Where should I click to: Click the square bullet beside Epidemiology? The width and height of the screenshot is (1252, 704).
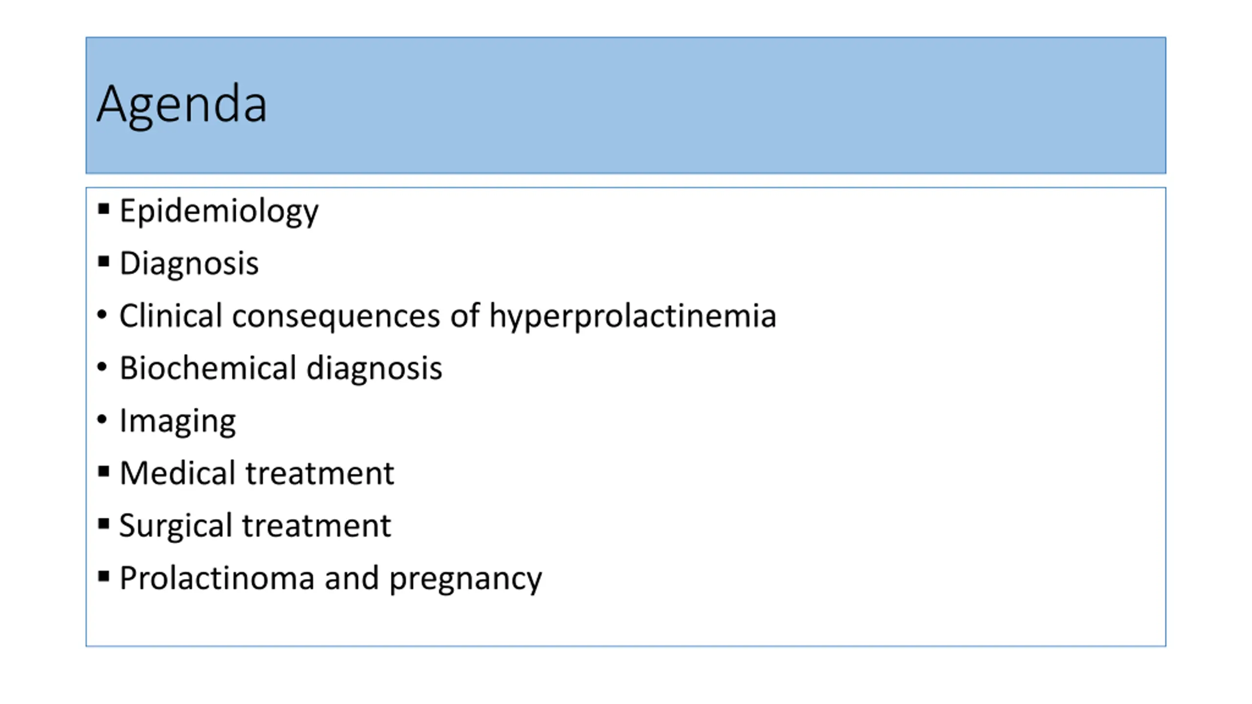pyautogui.click(x=103, y=209)
